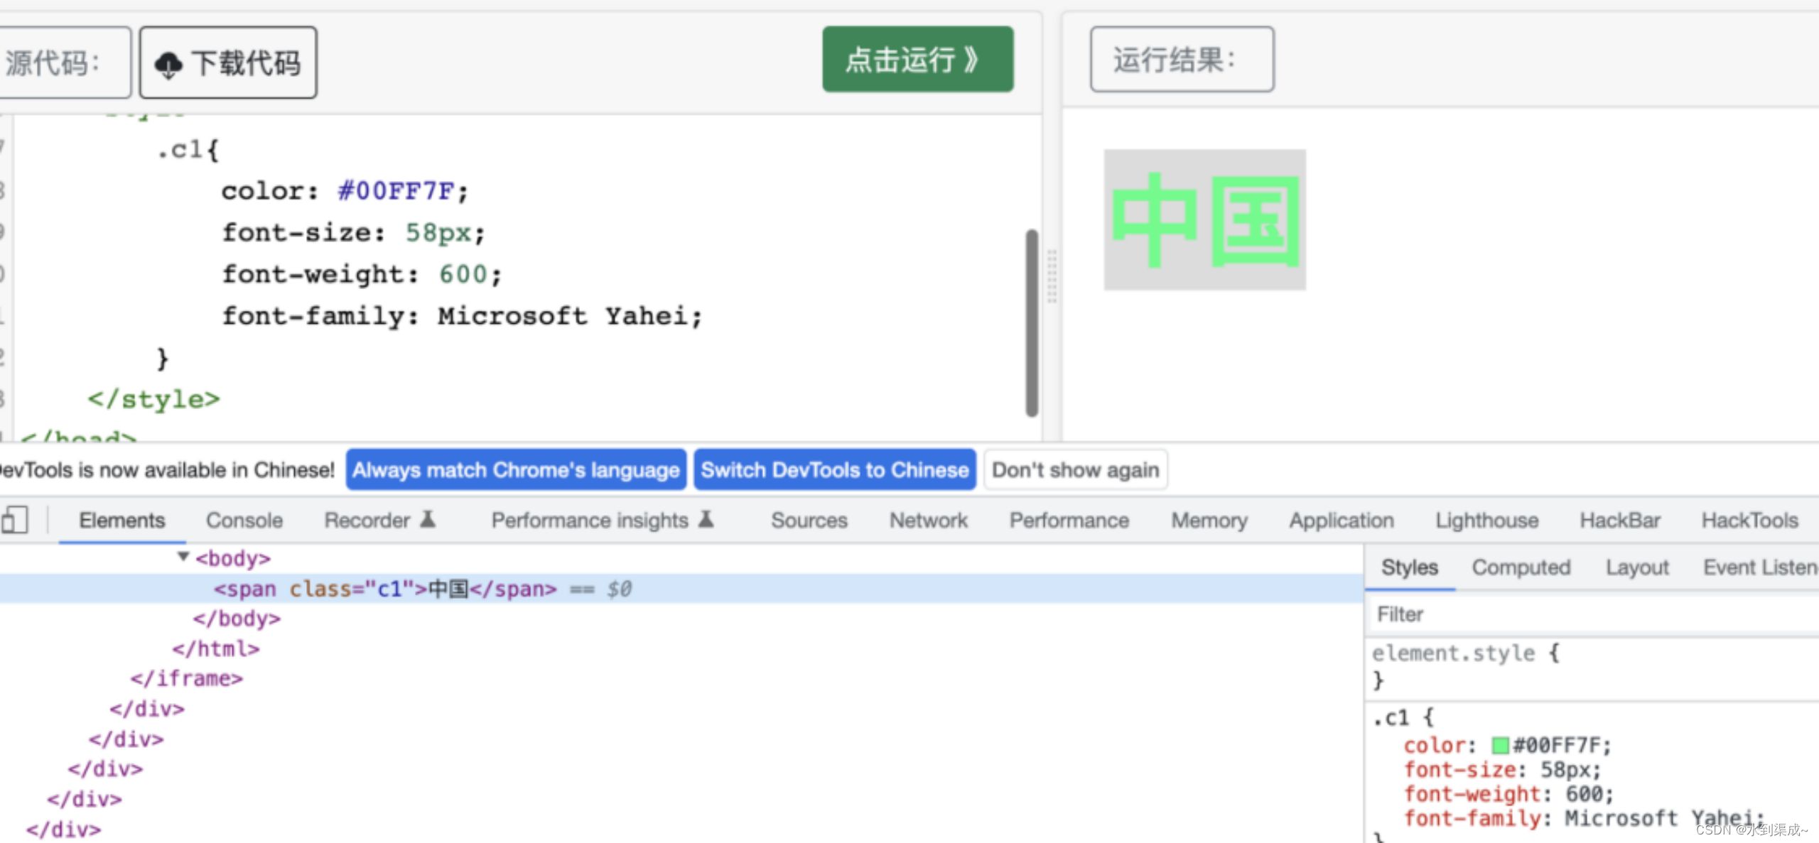Screen dimensions: 1819x843
Task: Open the Network panel
Action: tap(928, 519)
